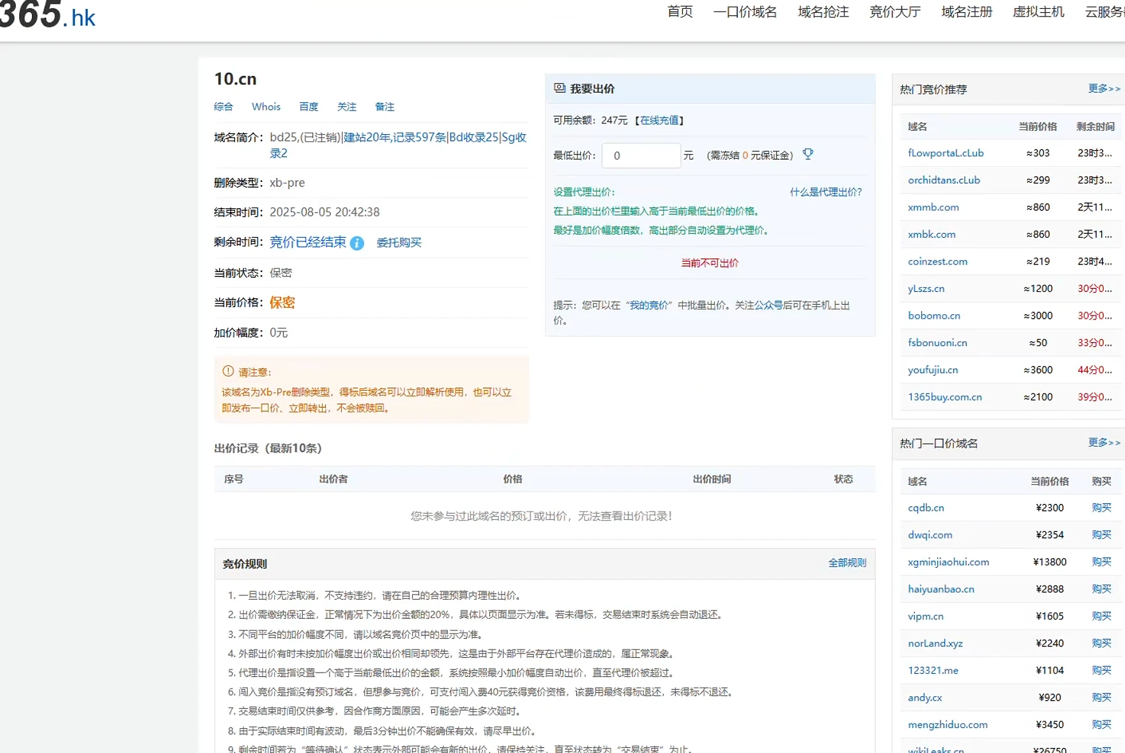Open 什么是代理出价? help link
The image size is (1125, 753).
[825, 192]
